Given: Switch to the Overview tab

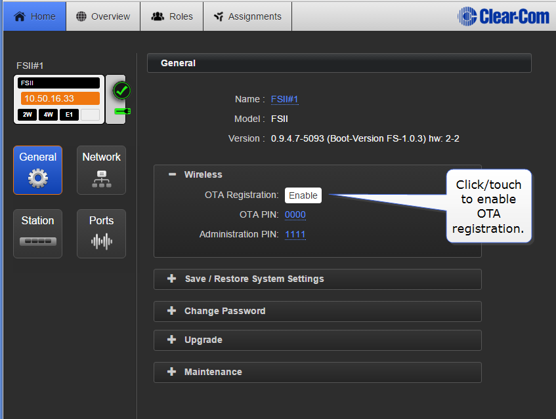Looking at the screenshot, I should [103, 16].
